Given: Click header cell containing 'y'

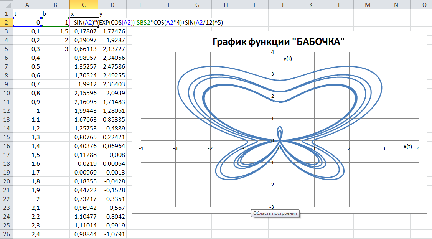Looking at the screenshot, I should pos(112,14).
